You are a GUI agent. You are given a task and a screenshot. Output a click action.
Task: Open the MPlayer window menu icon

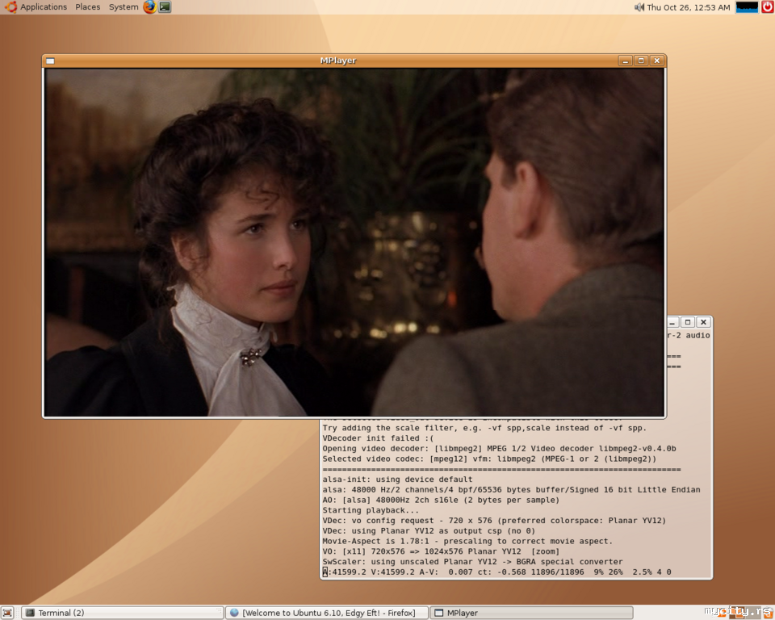pos(50,61)
